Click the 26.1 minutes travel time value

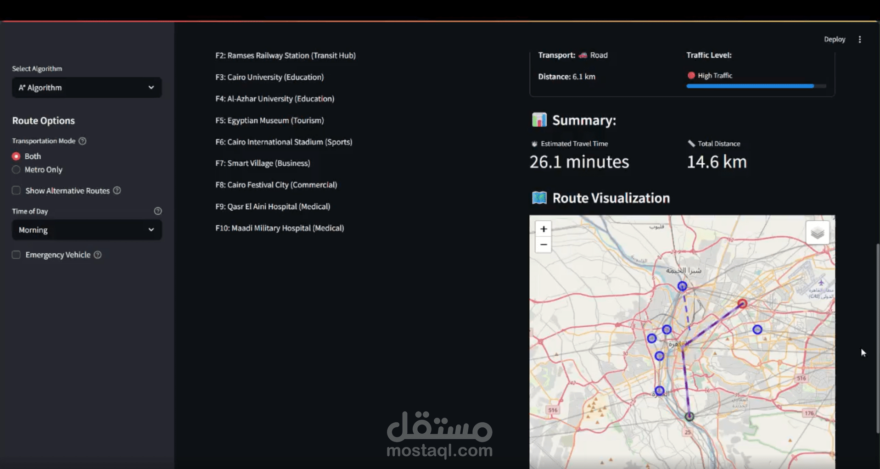pos(579,162)
